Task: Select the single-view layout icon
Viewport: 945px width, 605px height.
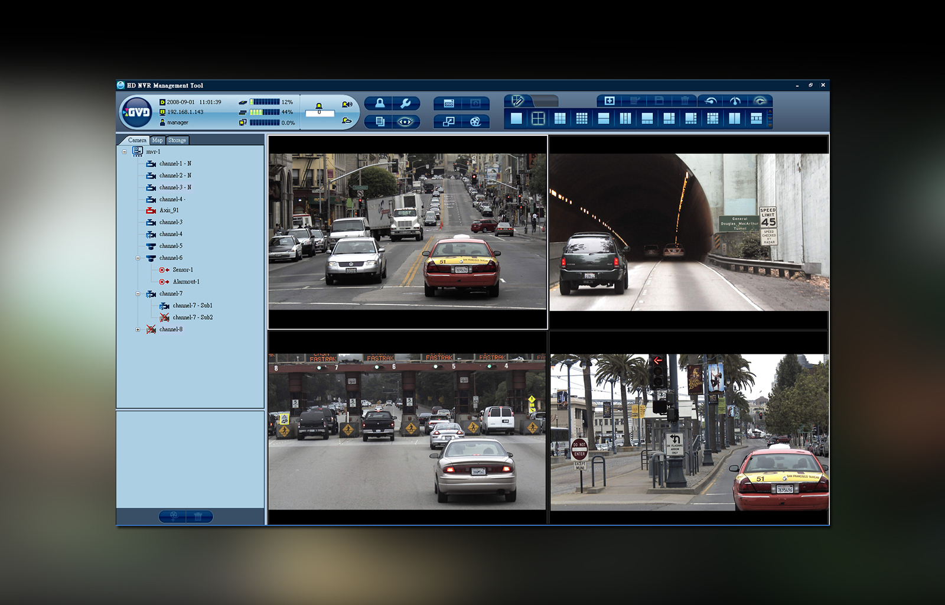Action: (x=516, y=119)
